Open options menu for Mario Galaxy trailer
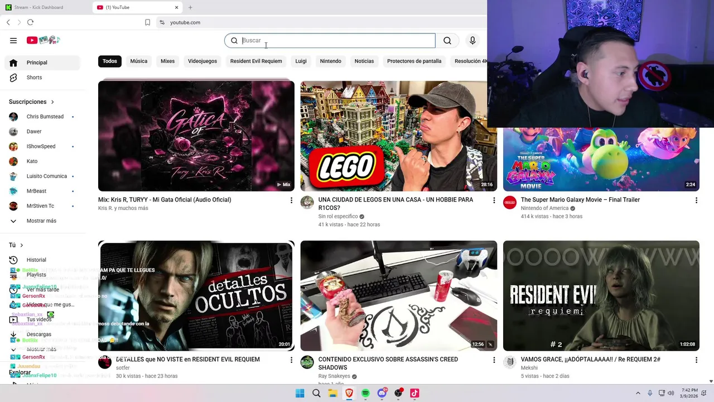Viewport: 714px width, 402px height. [696, 200]
